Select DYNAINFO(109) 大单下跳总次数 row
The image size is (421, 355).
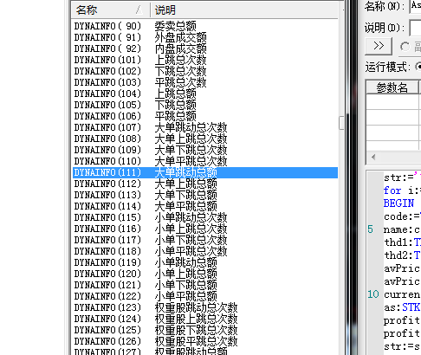(x=205, y=150)
